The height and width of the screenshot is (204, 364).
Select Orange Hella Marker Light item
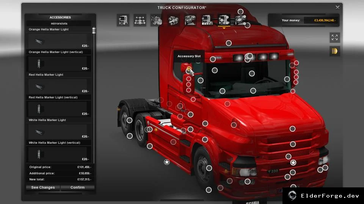coord(59,38)
